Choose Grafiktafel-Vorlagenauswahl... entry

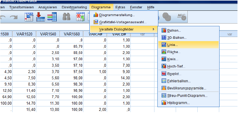click(x=124, y=22)
